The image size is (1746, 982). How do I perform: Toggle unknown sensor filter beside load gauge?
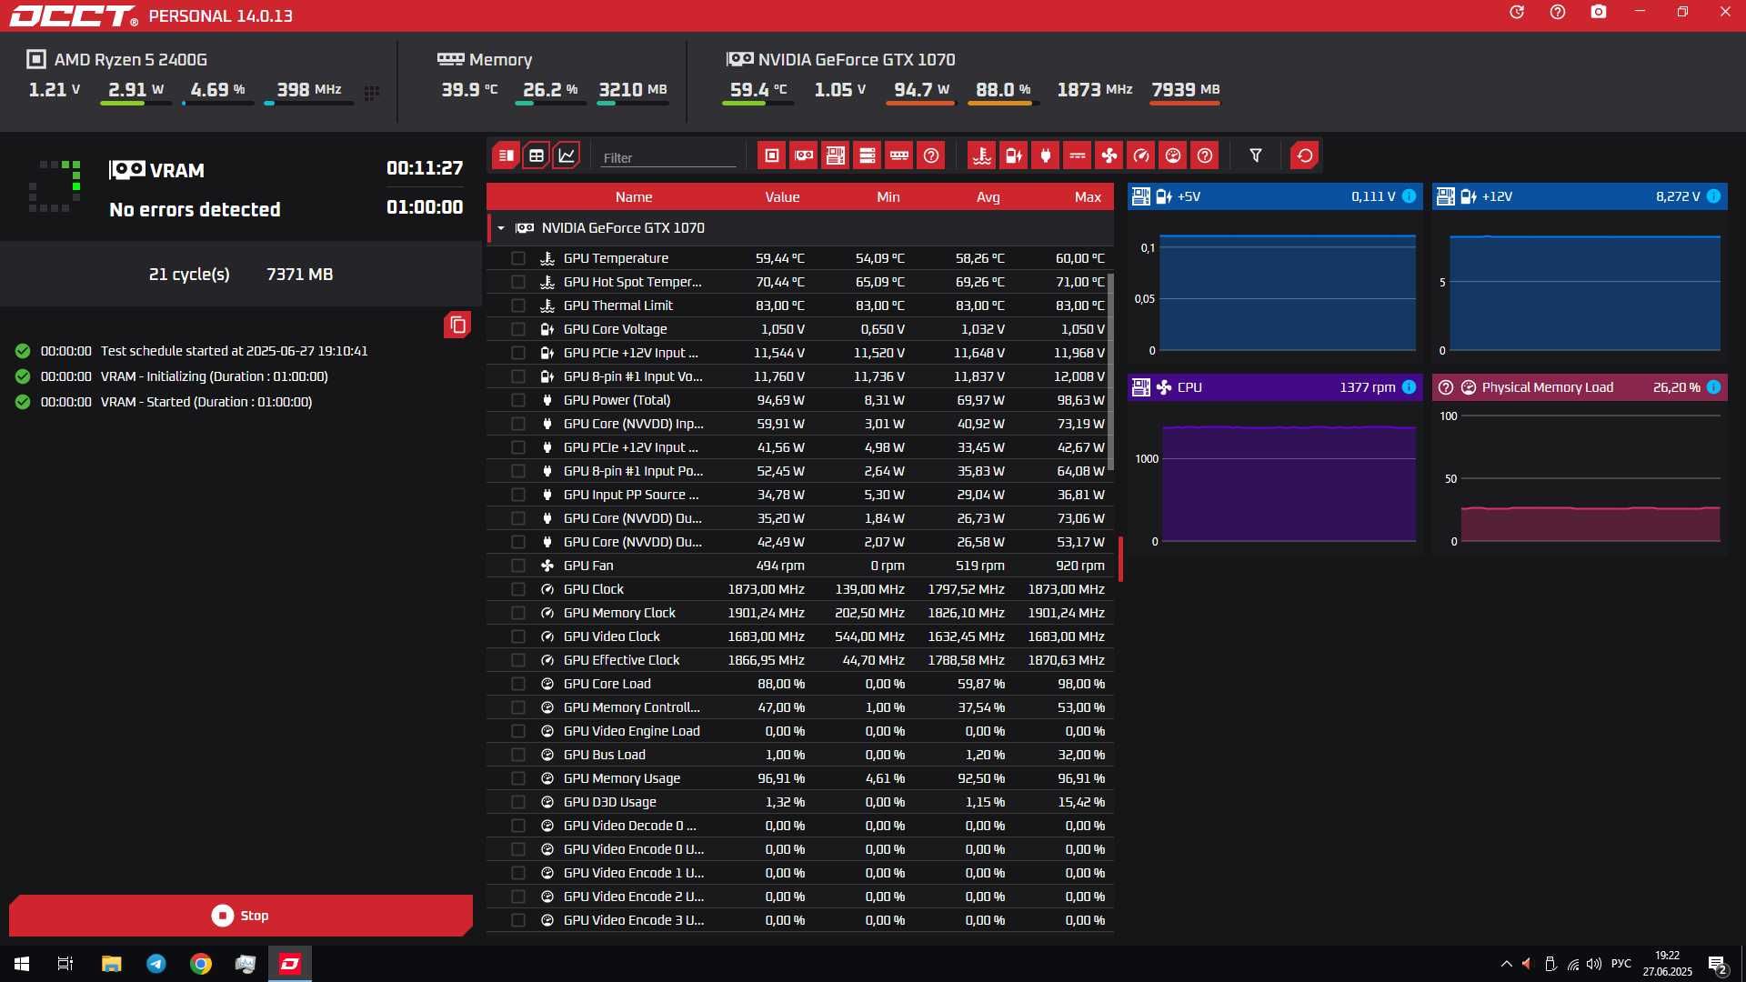coord(1205,155)
